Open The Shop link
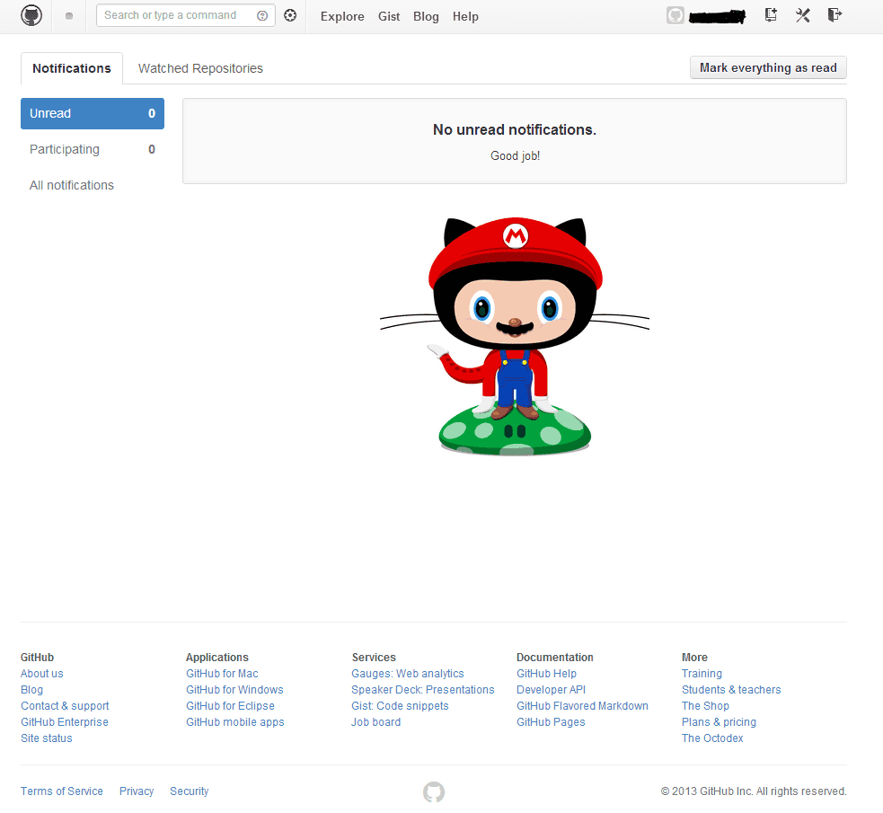 (706, 706)
